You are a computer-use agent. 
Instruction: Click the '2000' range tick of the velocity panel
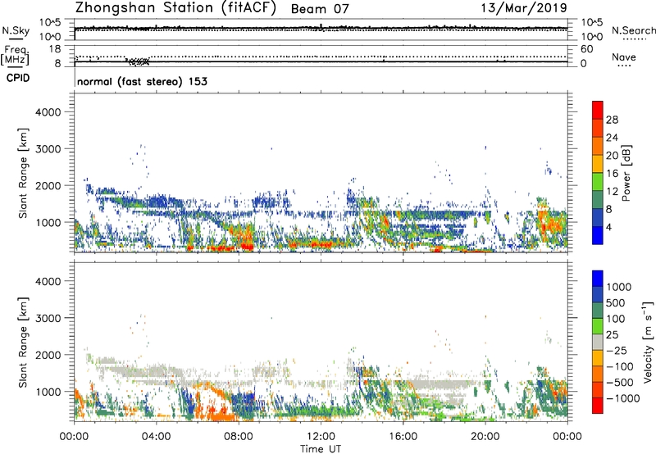[x=48, y=355]
